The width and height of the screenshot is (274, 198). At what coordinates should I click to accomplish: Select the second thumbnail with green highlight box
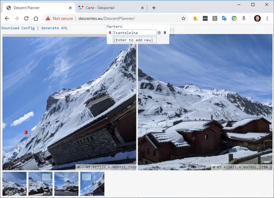tap(40, 184)
